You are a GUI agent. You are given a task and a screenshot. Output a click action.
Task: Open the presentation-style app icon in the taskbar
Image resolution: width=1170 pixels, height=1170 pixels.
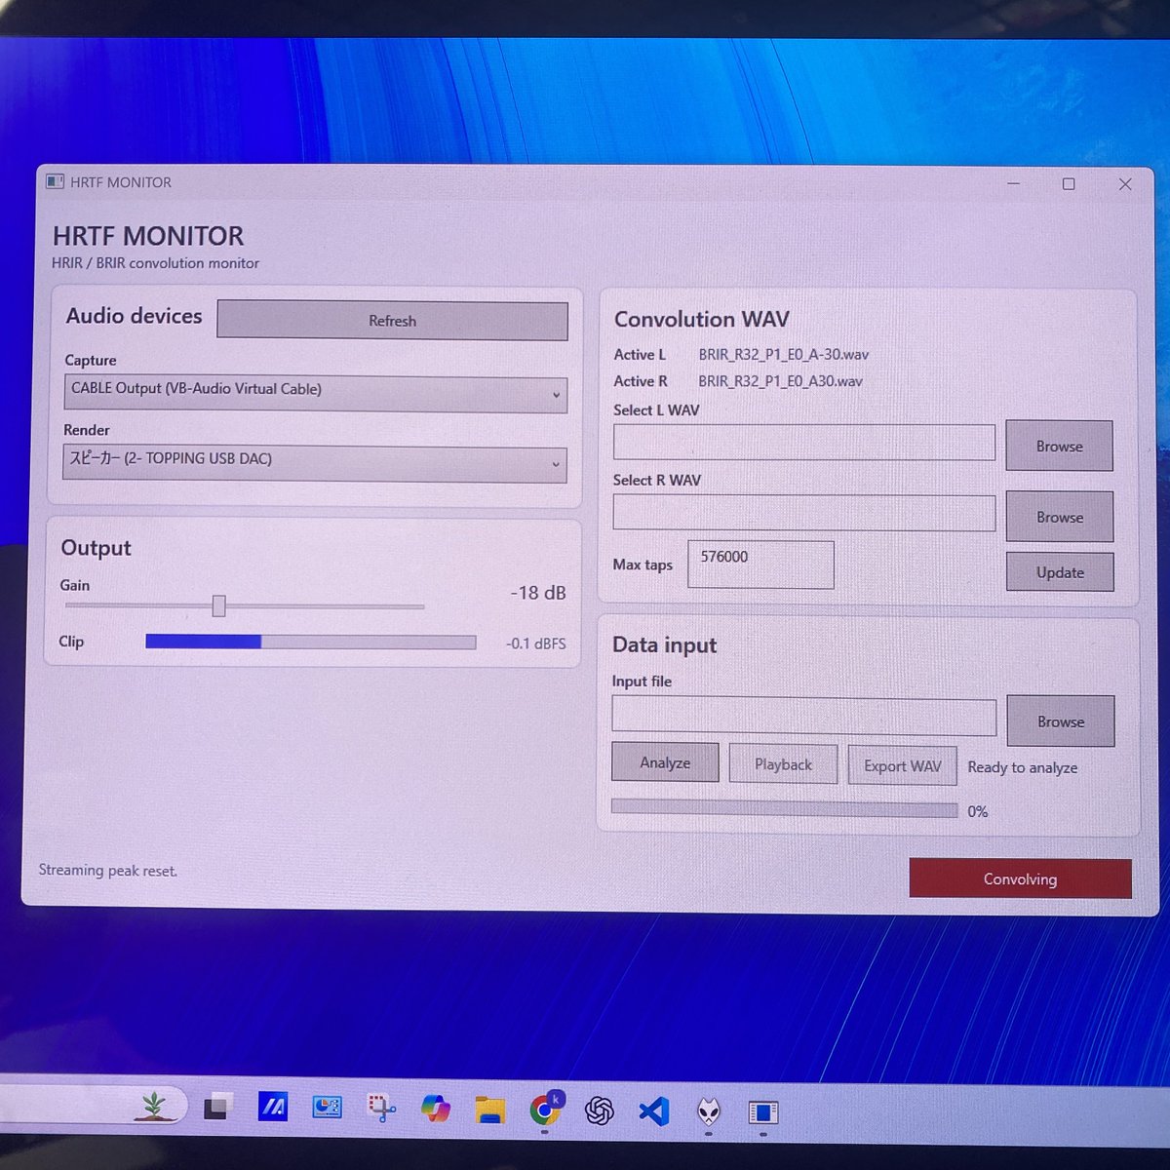point(327,1108)
